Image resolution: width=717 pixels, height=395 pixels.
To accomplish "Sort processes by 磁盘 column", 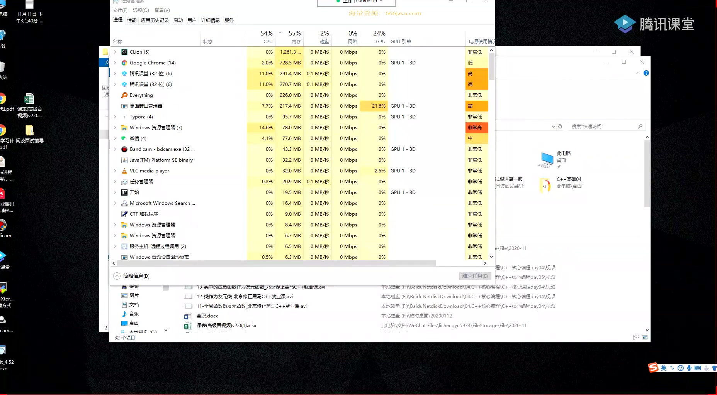I will pos(318,37).
